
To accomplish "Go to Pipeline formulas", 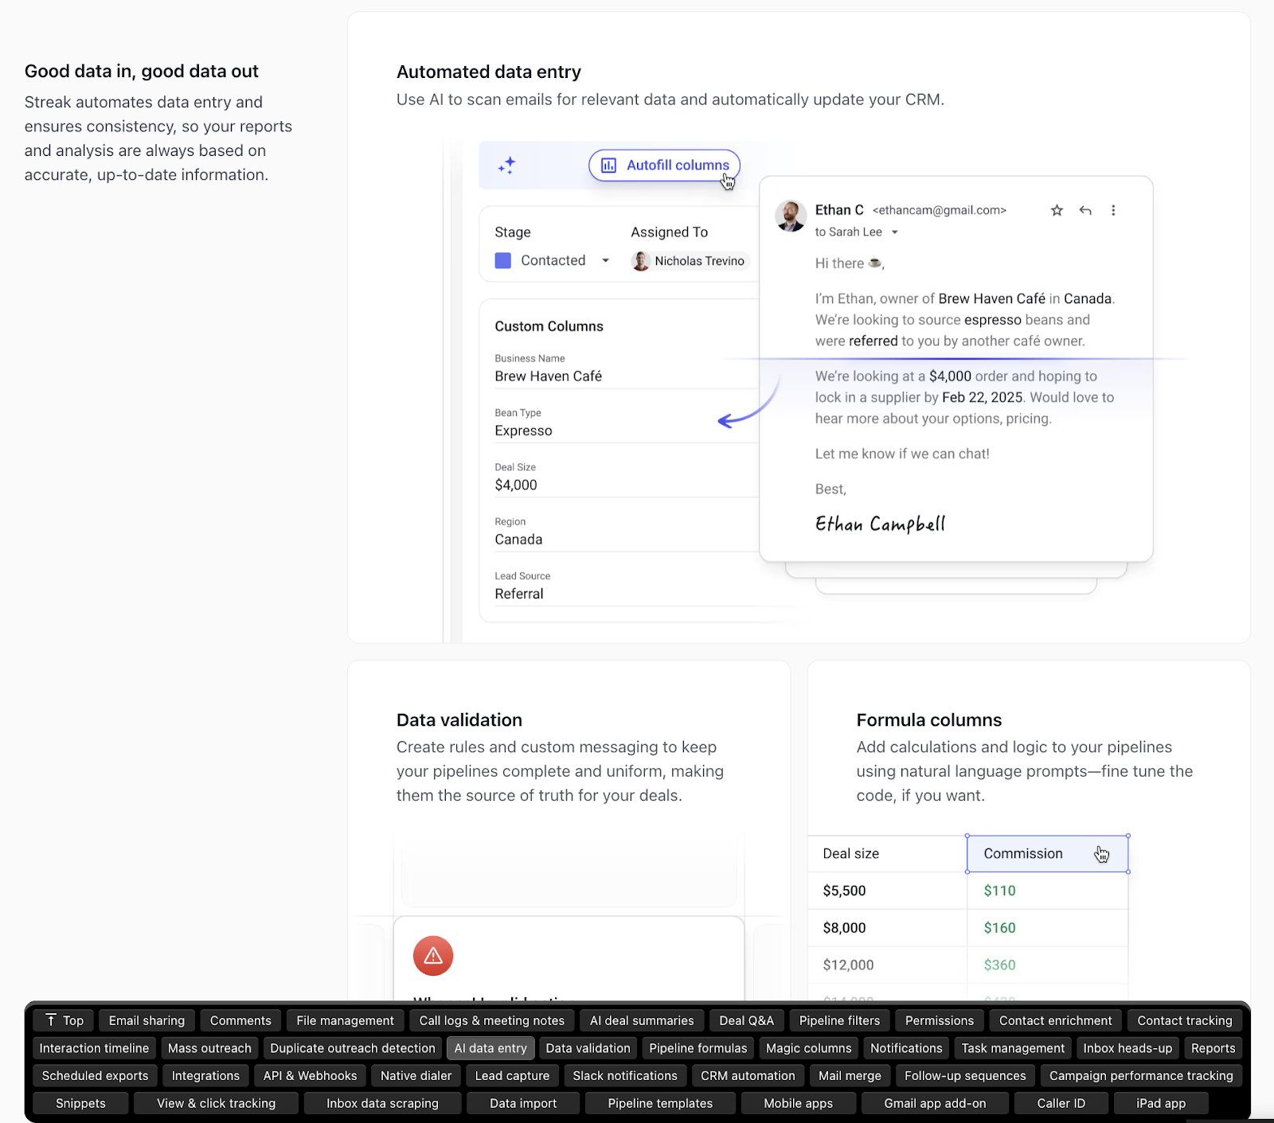I will [x=698, y=1048].
